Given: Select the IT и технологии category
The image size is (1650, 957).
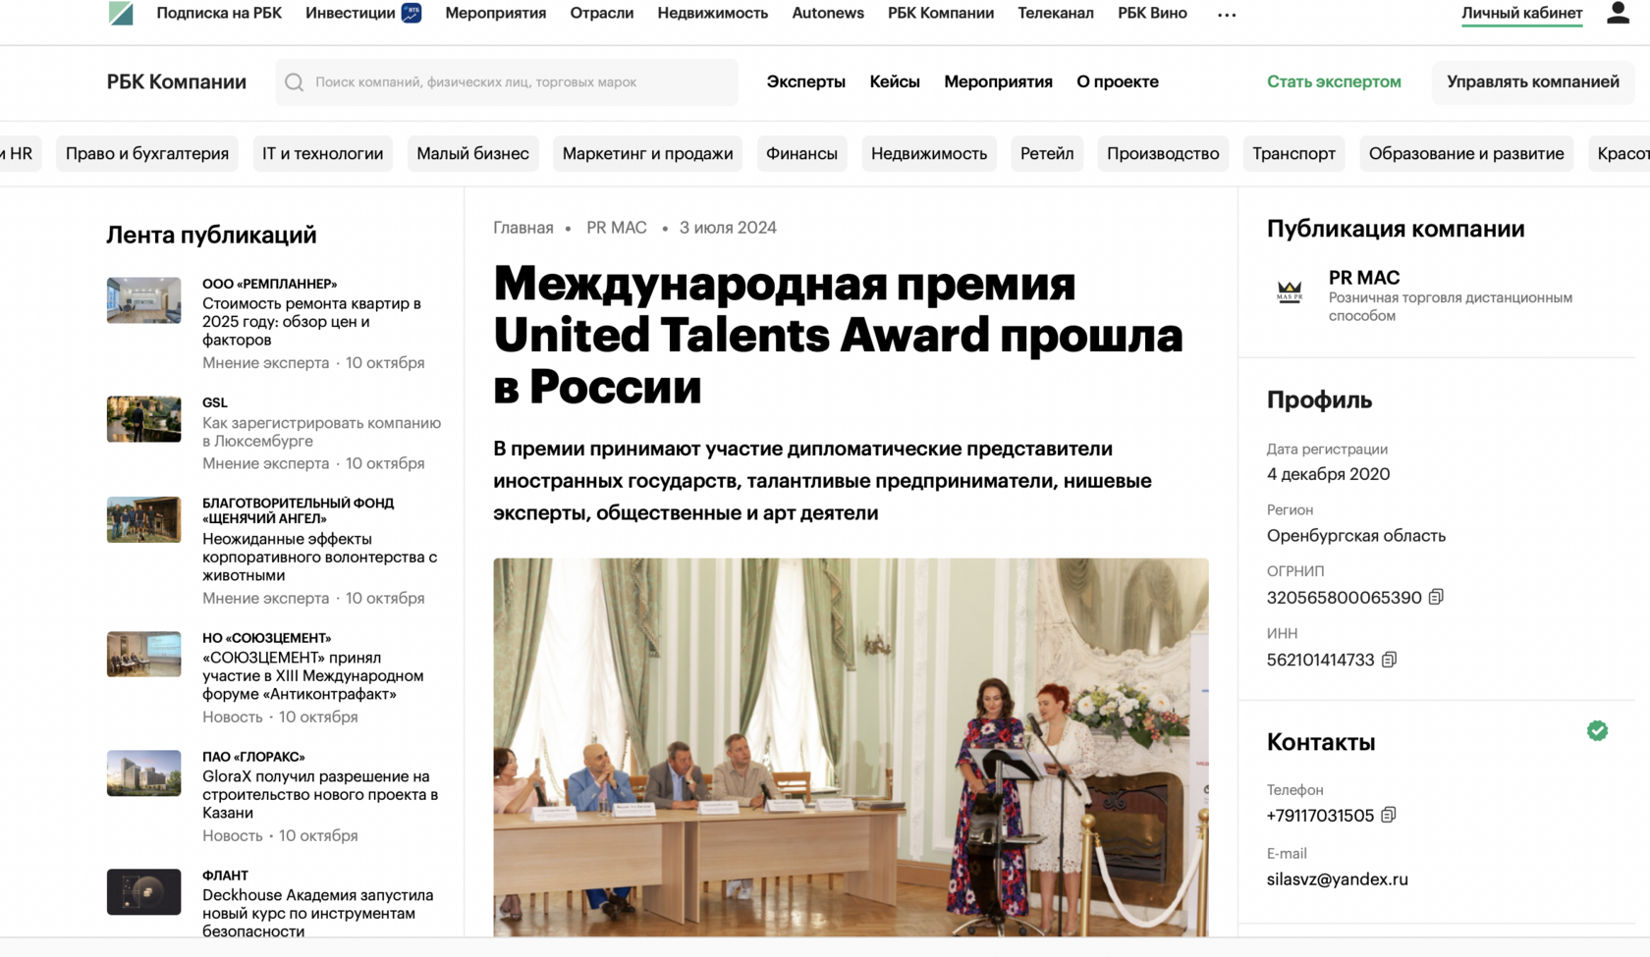Looking at the screenshot, I should click(323, 153).
